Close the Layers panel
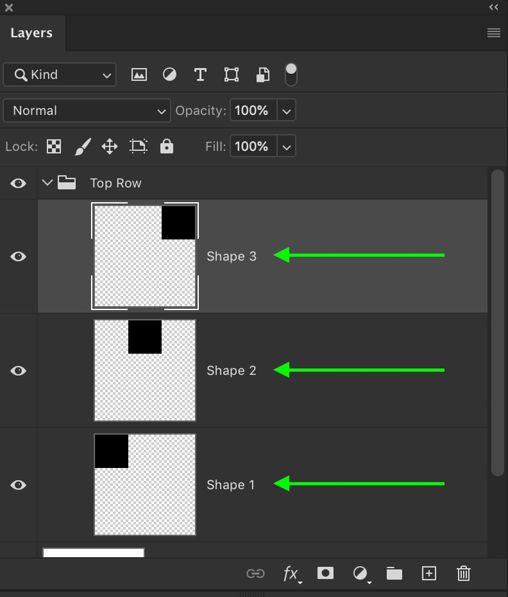Screen dimensions: 508x597 9,8
